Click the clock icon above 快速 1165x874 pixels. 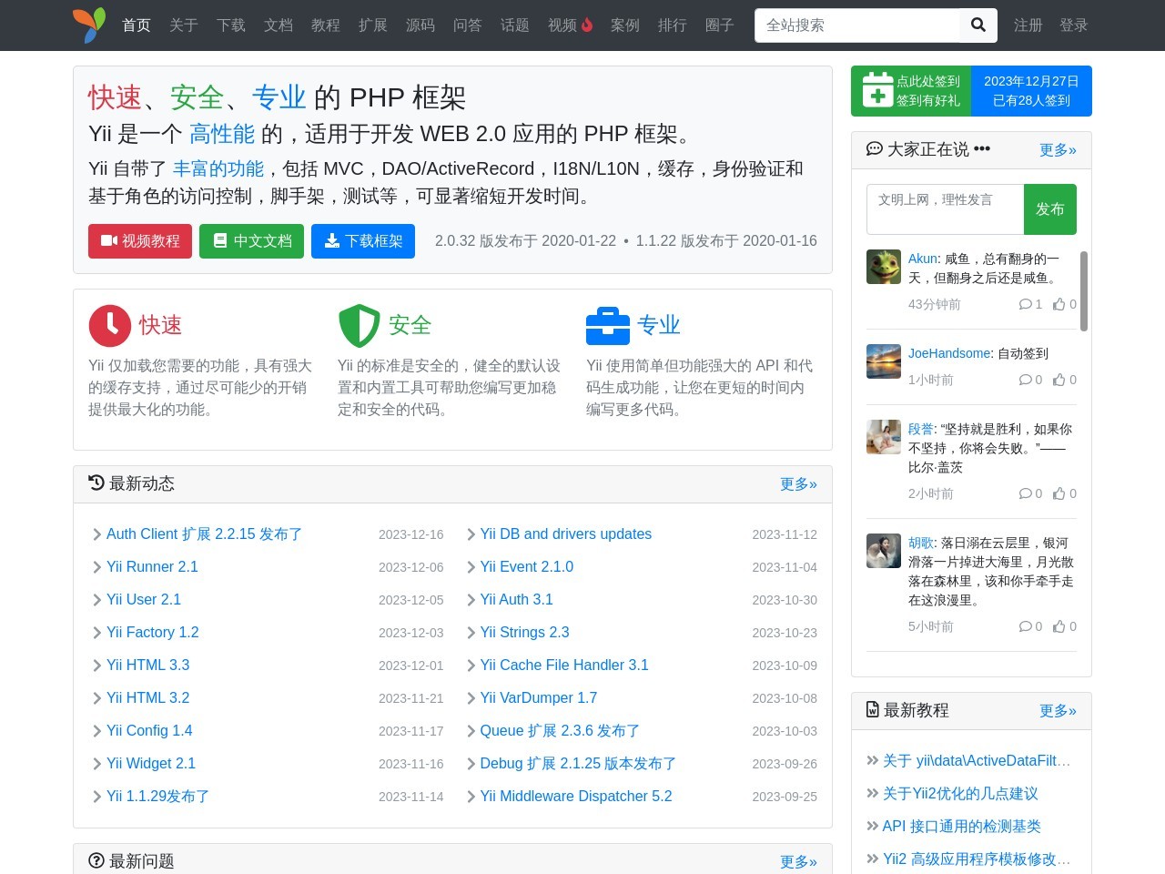click(110, 325)
